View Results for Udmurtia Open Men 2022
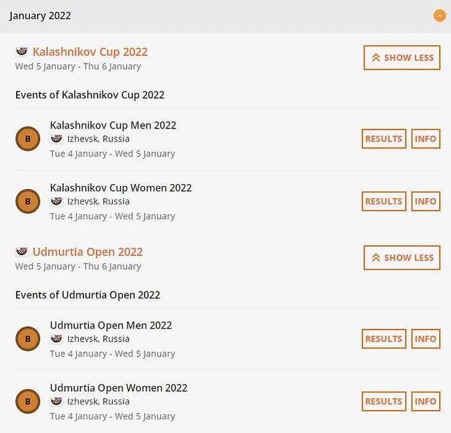451x433 pixels. [x=384, y=339]
